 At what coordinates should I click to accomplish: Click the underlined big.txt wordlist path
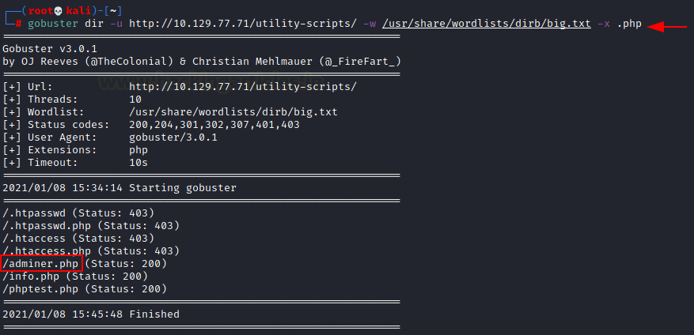pos(487,24)
